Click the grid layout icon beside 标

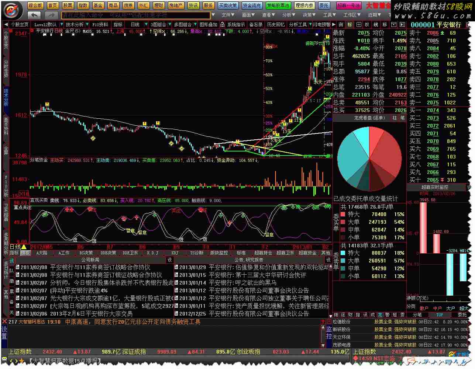click(358, 24)
